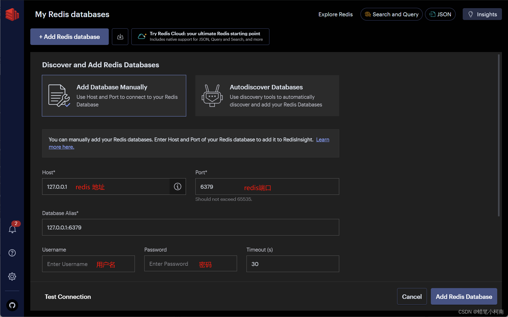The width and height of the screenshot is (508, 317).
Task: Click the Password input field
Action: [x=191, y=264]
